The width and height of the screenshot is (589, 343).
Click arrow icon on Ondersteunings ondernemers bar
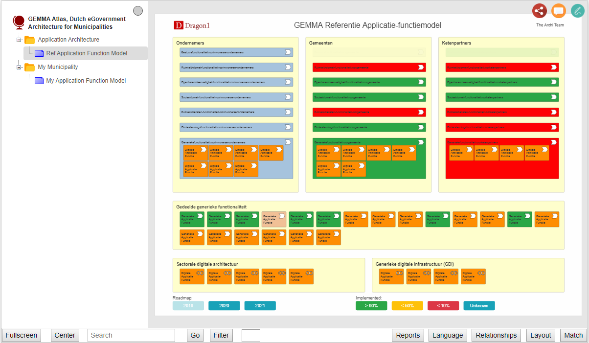pos(288,127)
